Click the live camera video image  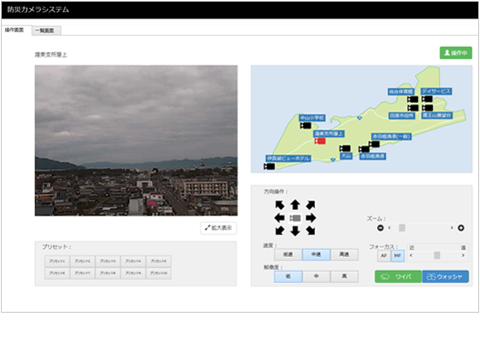136,140
